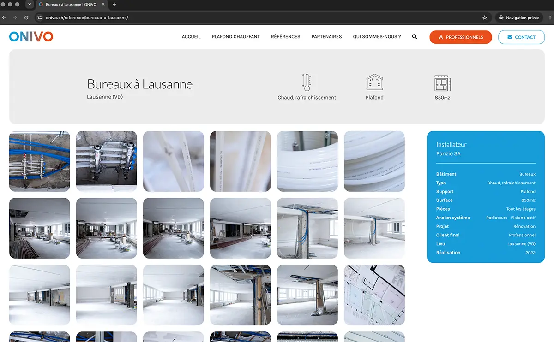Open the PLAFOND CHAUFFANT menu item
Viewport: 554px width, 342px height.
pos(236,37)
